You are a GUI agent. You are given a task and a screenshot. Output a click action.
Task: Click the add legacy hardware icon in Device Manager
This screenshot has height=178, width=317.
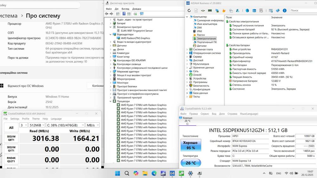[x=135, y=14]
